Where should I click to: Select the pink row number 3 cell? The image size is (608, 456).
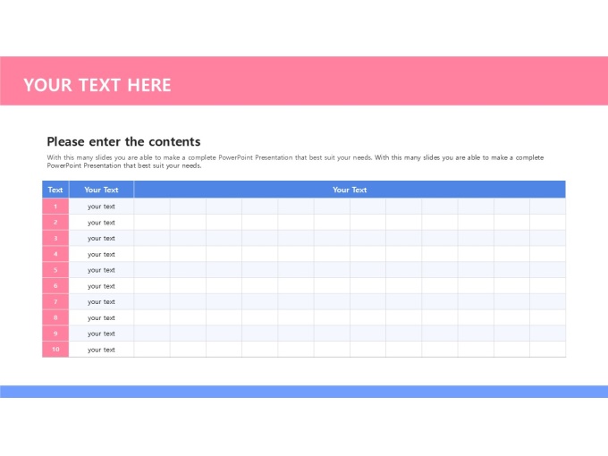point(55,238)
